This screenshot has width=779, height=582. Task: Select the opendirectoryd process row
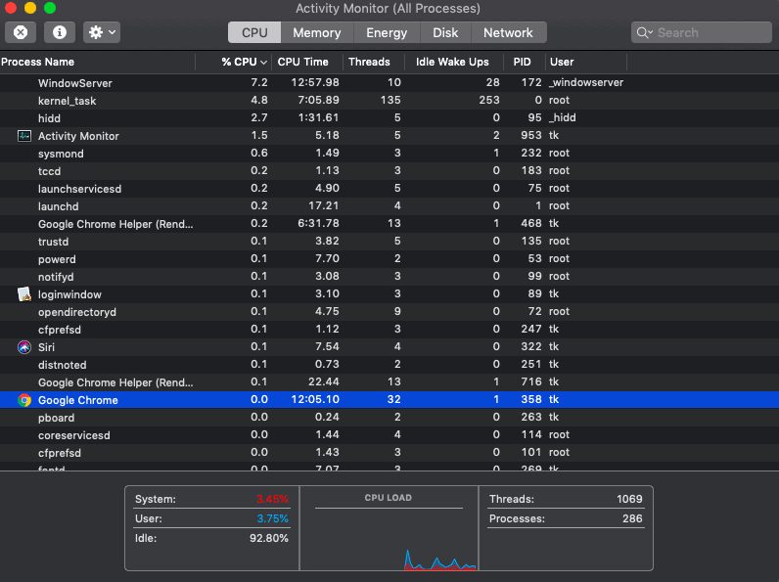click(389, 312)
